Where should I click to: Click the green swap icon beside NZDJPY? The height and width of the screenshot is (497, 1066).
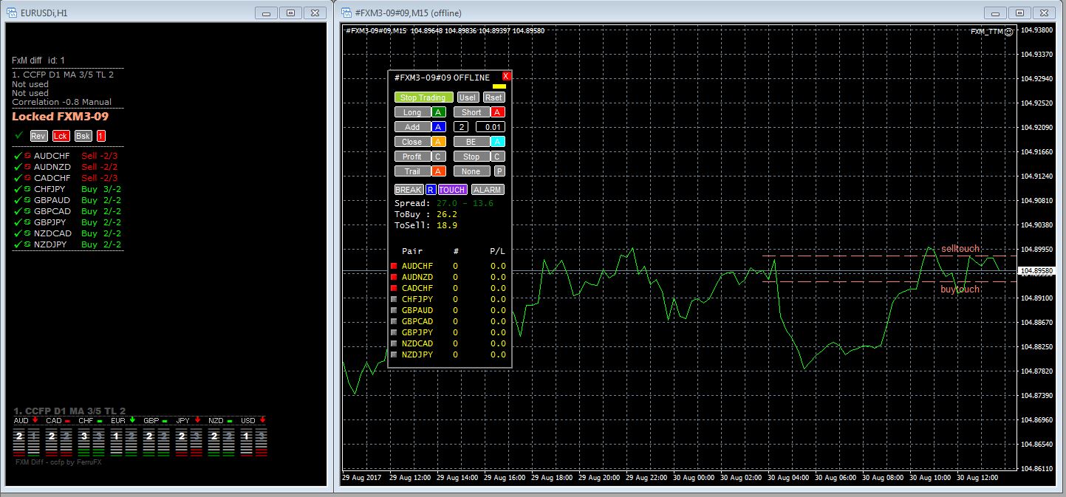tap(28, 244)
